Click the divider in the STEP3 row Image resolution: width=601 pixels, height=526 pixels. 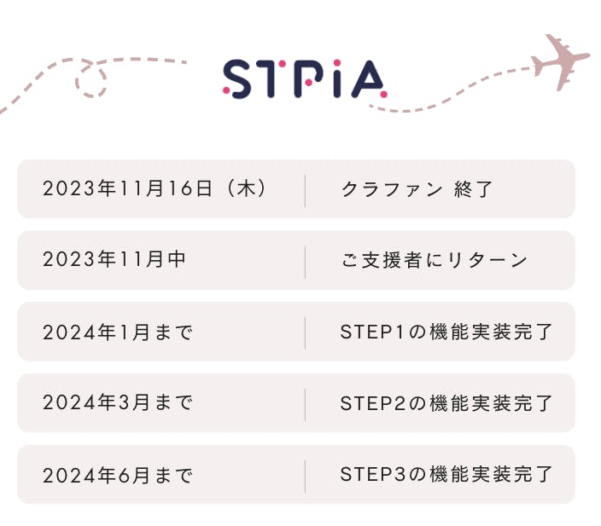coord(305,475)
